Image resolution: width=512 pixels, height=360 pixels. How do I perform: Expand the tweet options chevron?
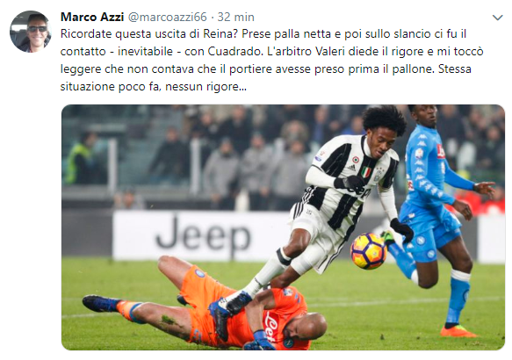pos(497,18)
